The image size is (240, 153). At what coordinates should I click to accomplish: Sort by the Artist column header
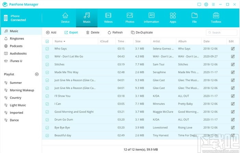coord(156,41)
